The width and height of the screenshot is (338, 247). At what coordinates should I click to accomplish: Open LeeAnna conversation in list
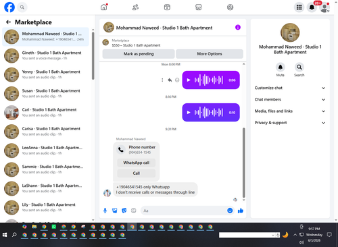[x=45, y=150]
